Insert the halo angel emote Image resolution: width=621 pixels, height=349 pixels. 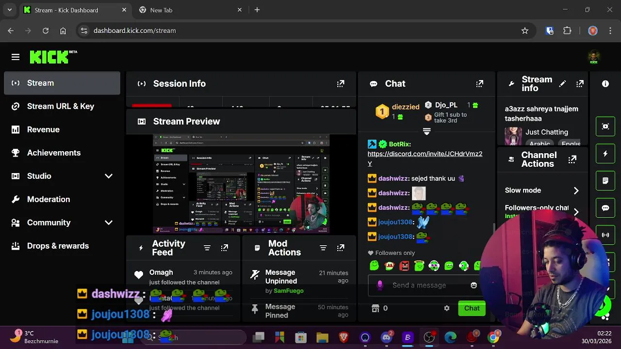pyautogui.click(x=419, y=266)
